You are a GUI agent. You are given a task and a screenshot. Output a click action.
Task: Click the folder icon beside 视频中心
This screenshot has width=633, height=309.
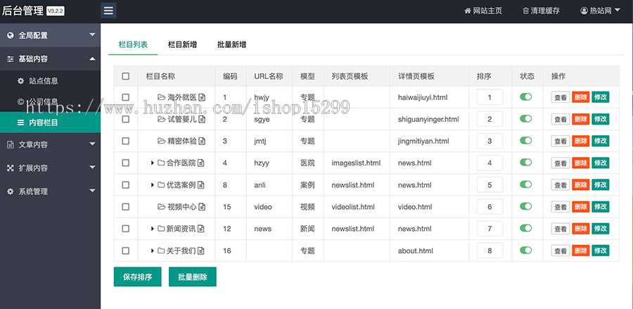click(162, 207)
